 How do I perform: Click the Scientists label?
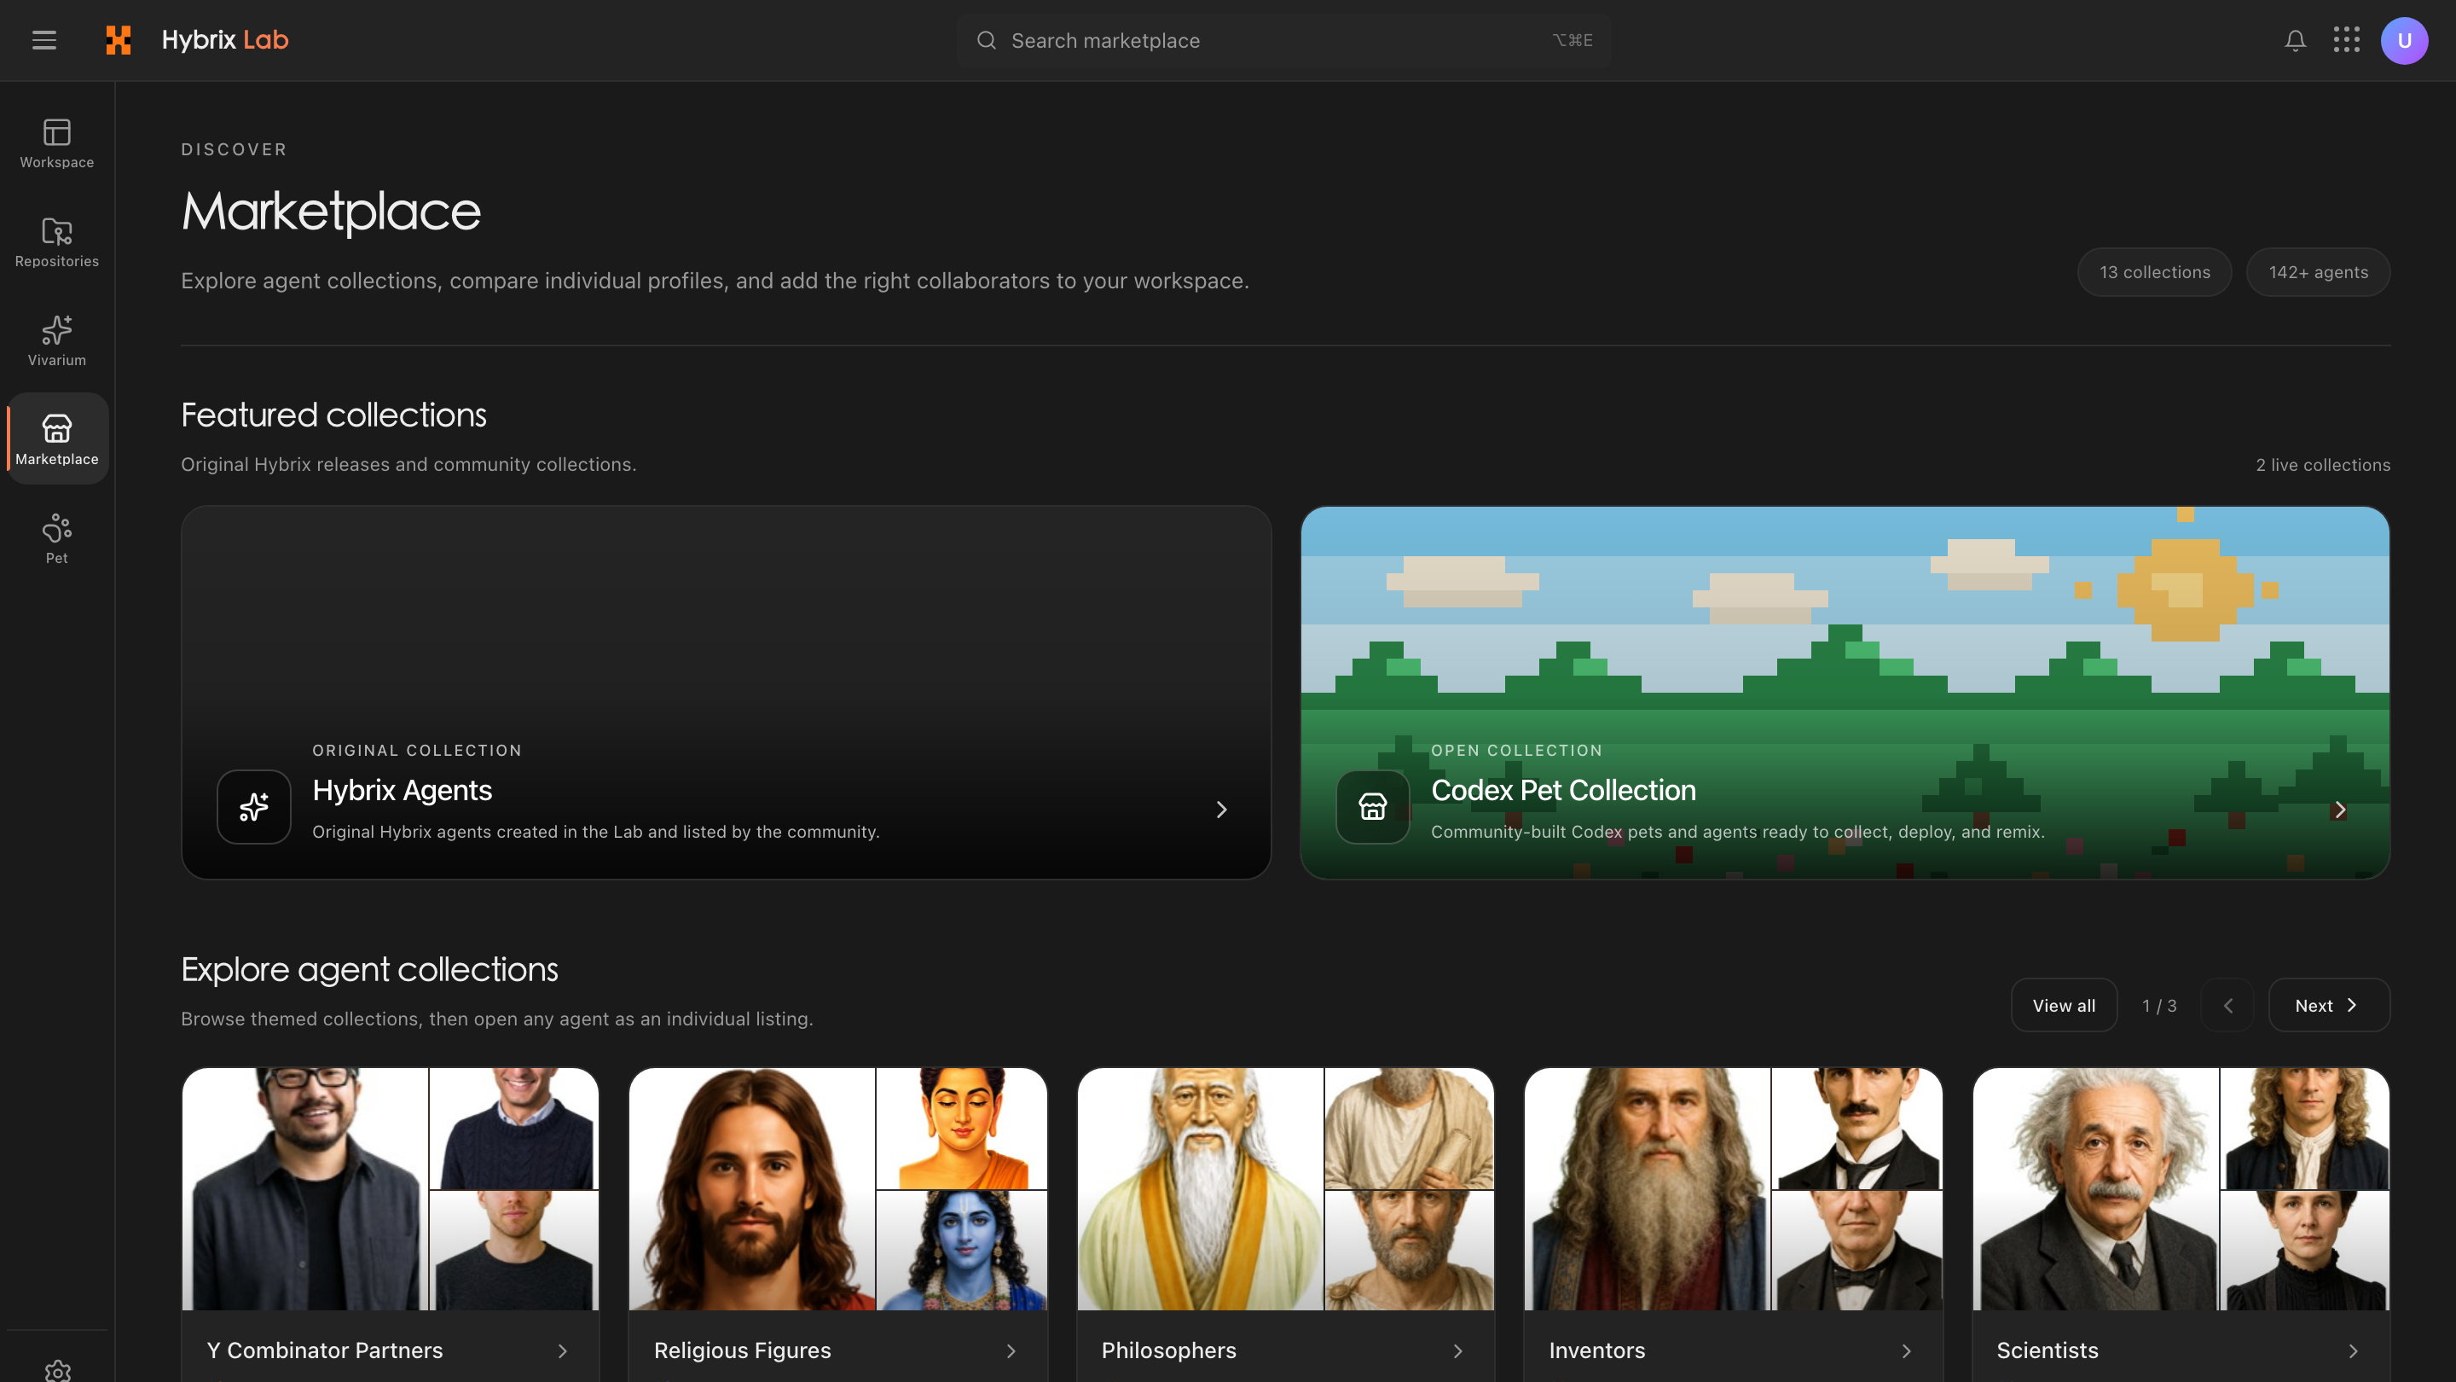[2047, 1350]
